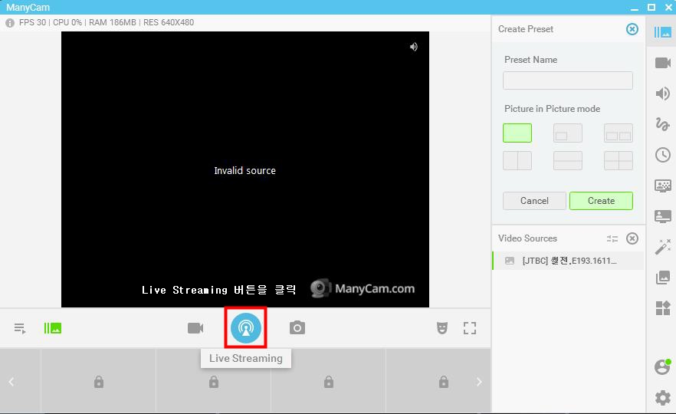
Task: Click the fourth locked preset slot
Action: [x=443, y=382]
